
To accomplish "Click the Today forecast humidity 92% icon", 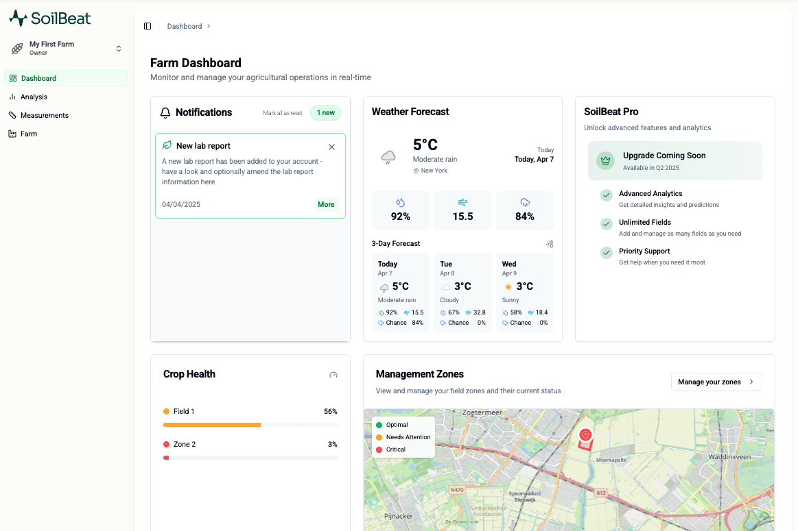I will pos(382,312).
